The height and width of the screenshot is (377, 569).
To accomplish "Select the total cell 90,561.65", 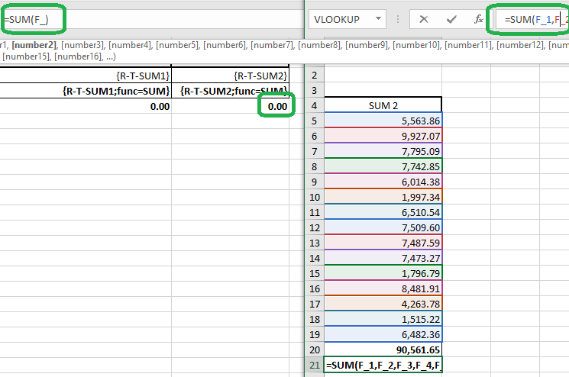I will [383, 350].
